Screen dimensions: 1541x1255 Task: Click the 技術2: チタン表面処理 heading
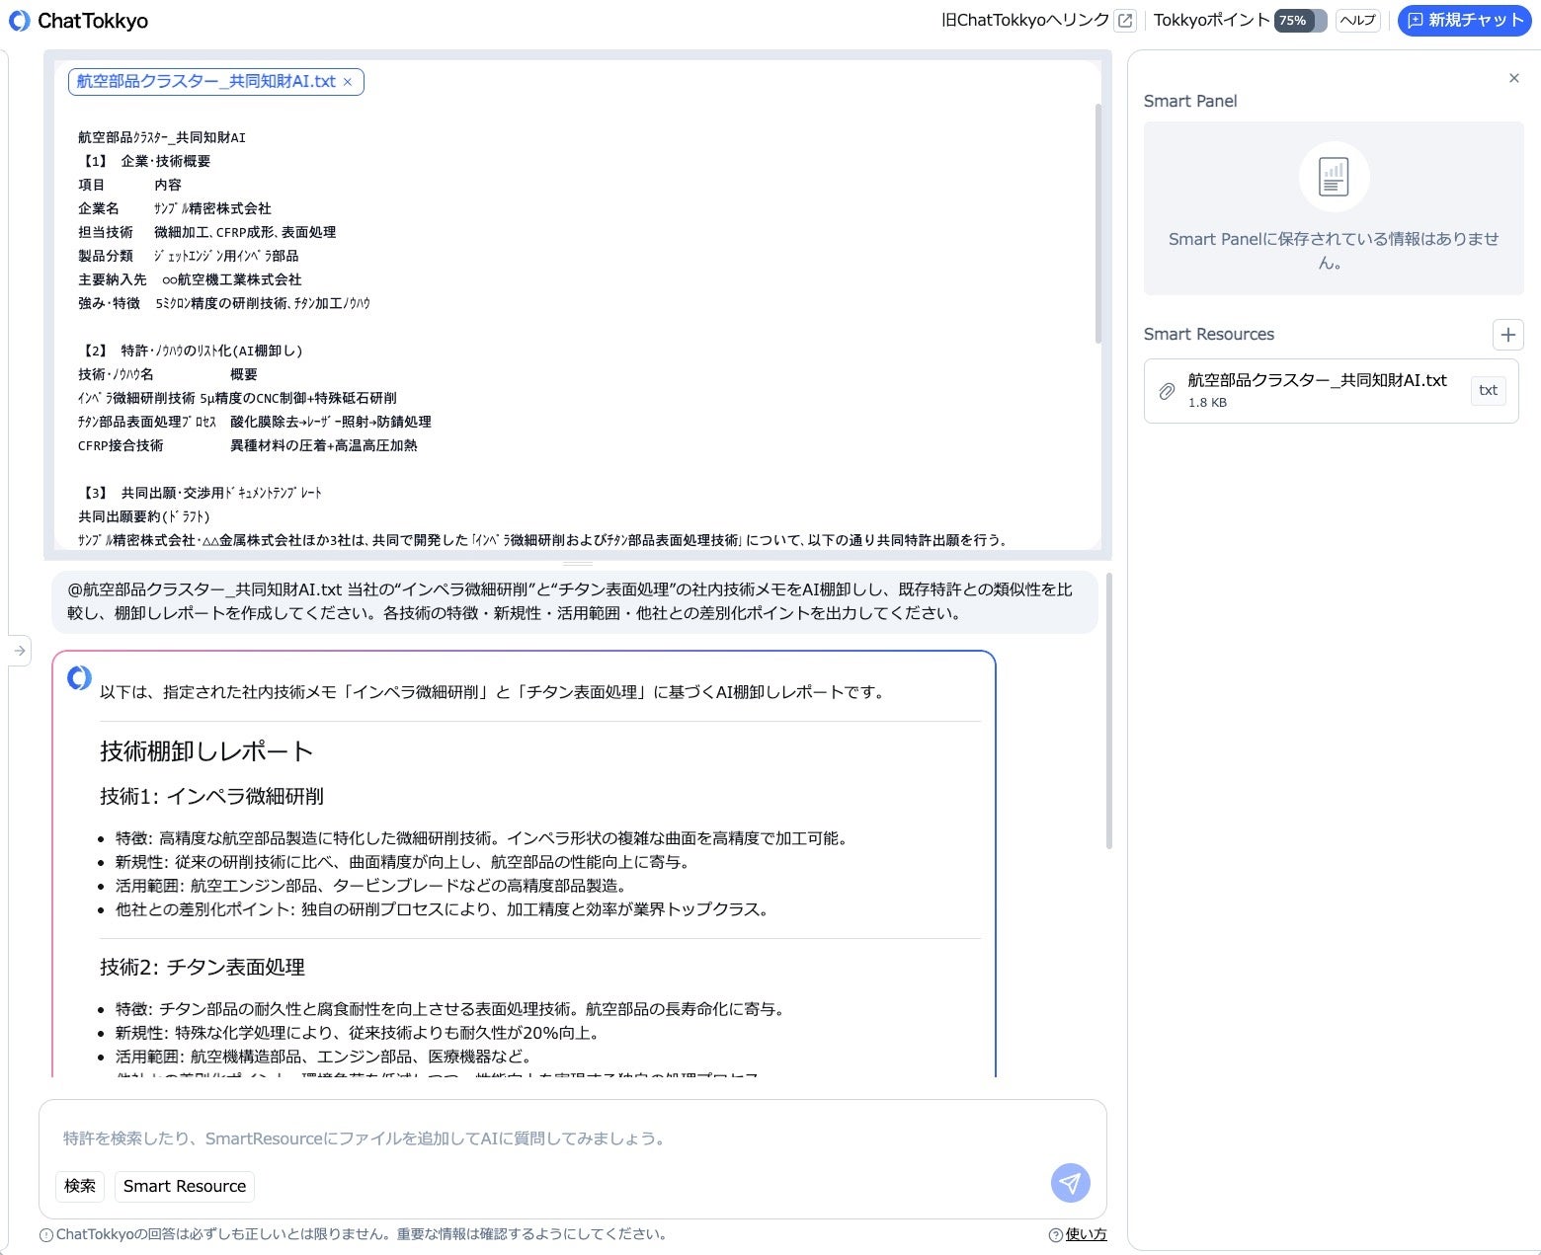point(203,968)
